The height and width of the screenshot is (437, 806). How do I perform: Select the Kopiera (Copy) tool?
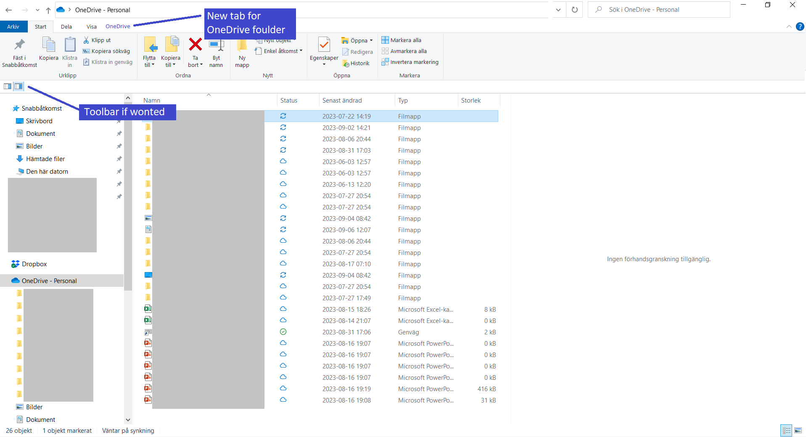pos(48,51)
